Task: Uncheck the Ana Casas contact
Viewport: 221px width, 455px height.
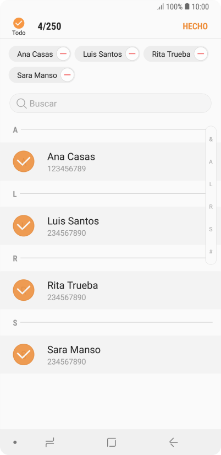Action: [x=24, y=161]
